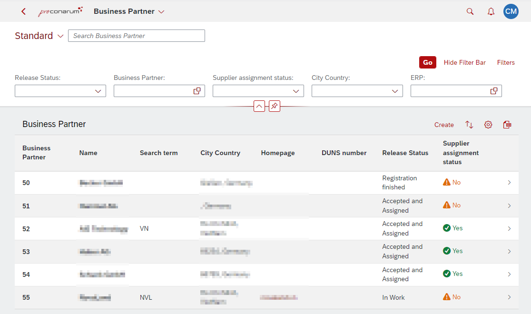Navigate back with the left arrow icon
531x314 pixels.
point(23,11)
